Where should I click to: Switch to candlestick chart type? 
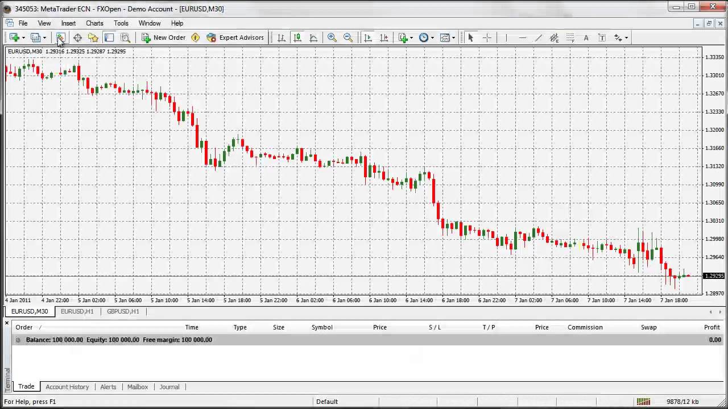point(297,37)
